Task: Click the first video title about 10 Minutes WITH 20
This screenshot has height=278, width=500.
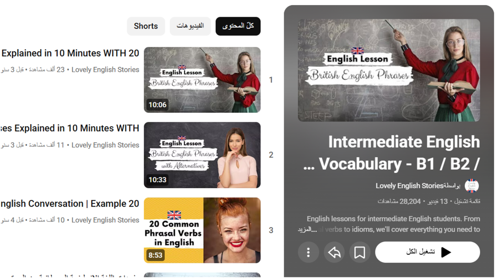Action: pos(70,53)
